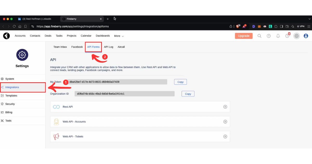Expand the Web API - Accounts section
The image size is (312, 164).
(x=225, y=122)
